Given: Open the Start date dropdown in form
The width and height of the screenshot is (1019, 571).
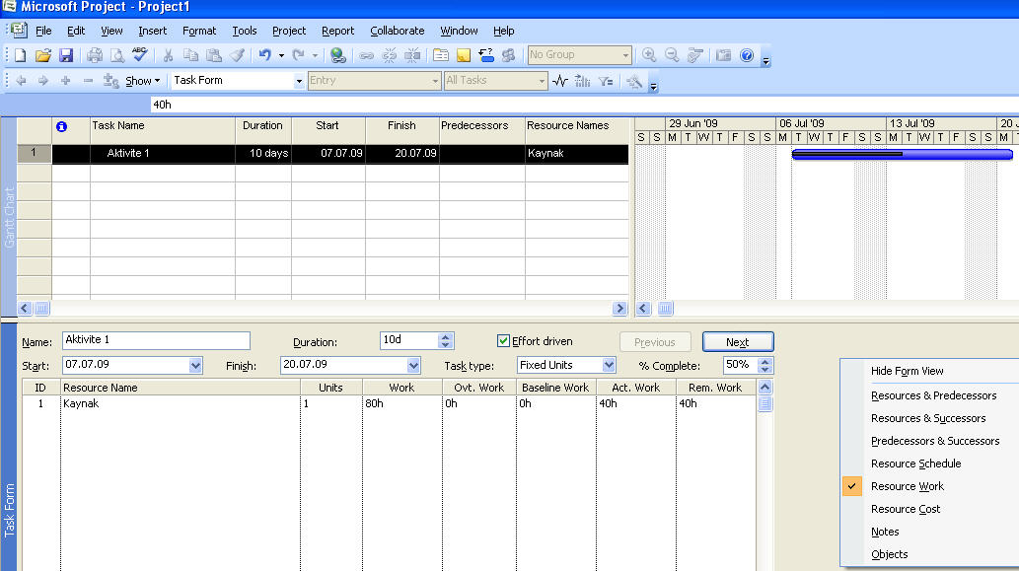Looking at the screenshot, I should coord(193,365).
